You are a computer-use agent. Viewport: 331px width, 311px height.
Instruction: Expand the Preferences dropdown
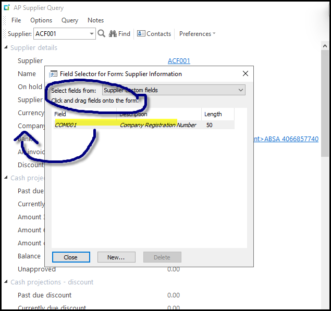point(197,34)
